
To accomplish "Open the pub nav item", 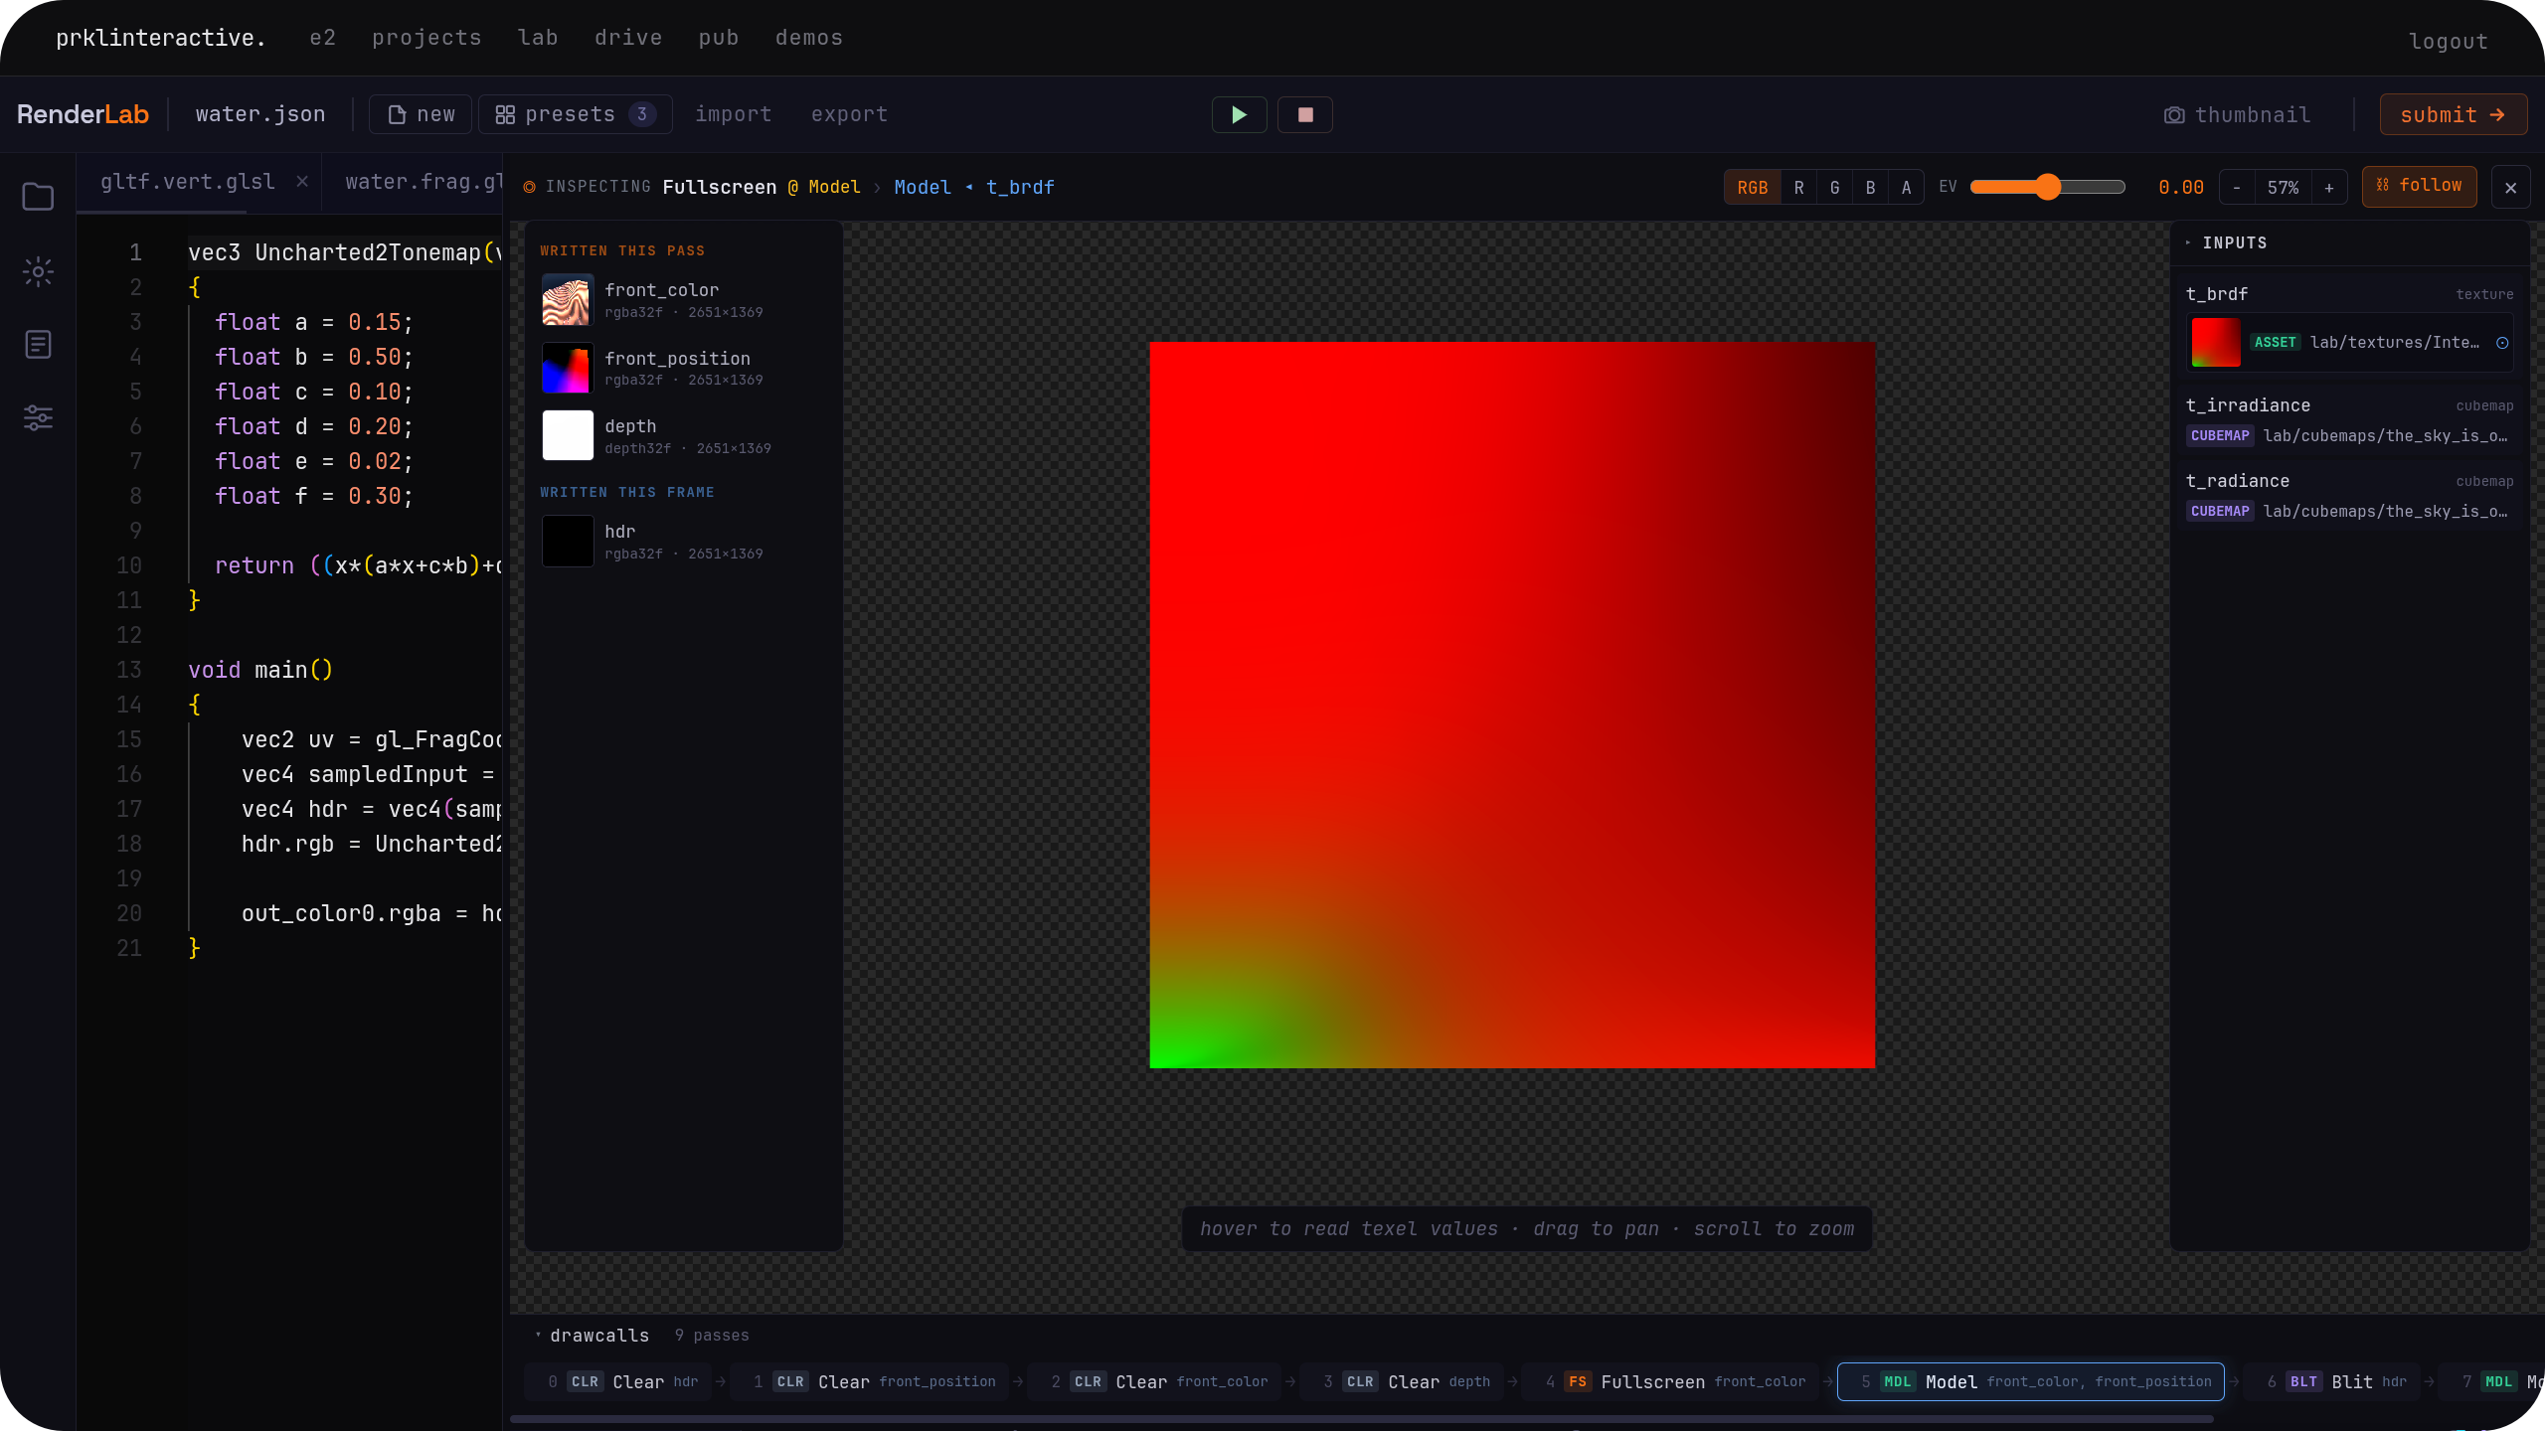I will pyautogui.click(x=718, y=38).
